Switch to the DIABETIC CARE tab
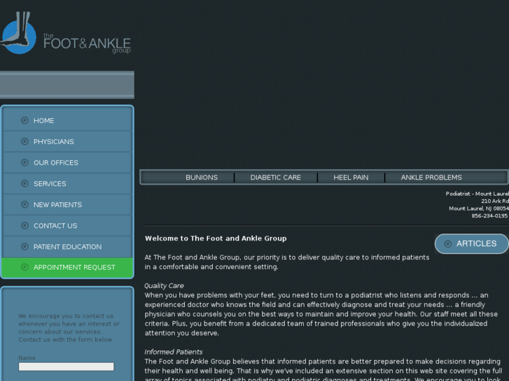 [276, 178]
